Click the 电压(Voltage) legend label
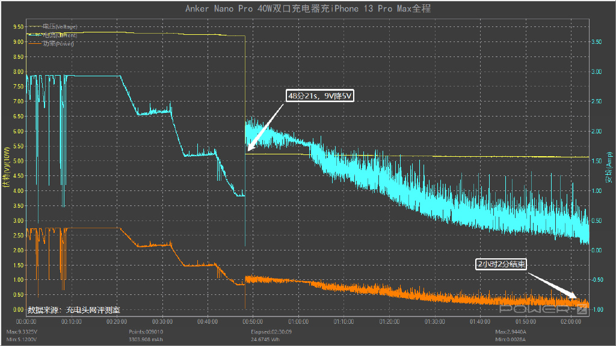Image resolution: width=616 pixels, height=346 pixels. (60, 26)
